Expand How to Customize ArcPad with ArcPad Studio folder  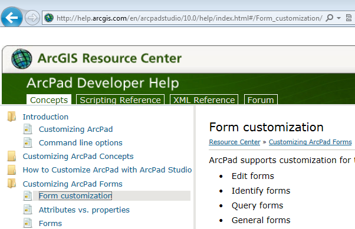click(x=12, y=170)
